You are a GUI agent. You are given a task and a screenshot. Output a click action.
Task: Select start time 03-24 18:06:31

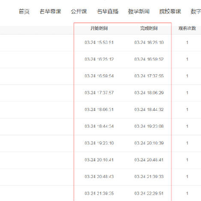pyautogui.click(x=99, y=109)
